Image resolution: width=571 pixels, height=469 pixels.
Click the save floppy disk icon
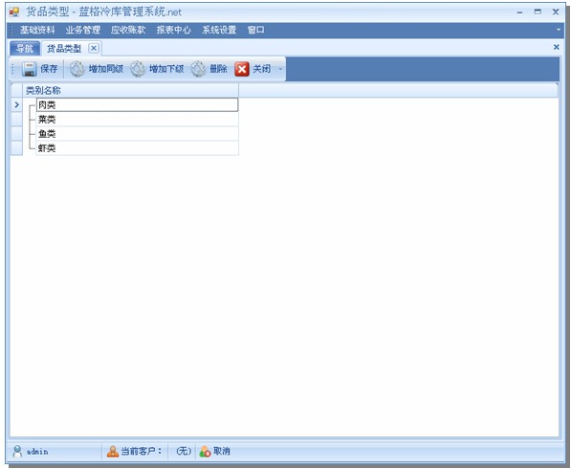[x=29, y=69]
